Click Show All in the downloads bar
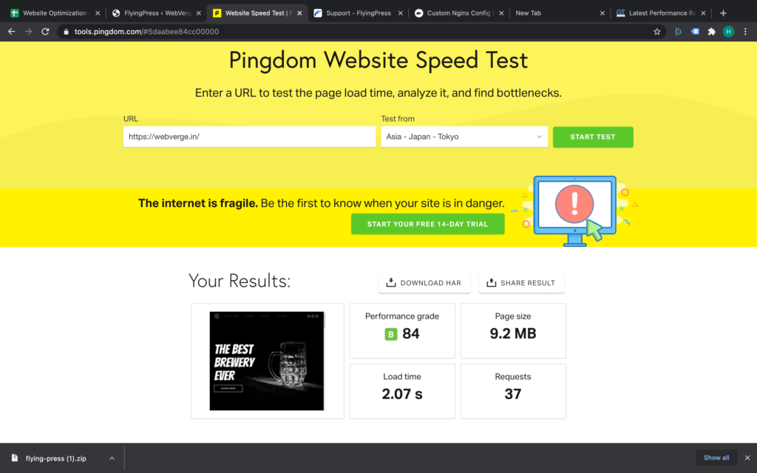 [716, 457]
